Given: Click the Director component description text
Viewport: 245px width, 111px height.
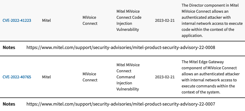Looking at the screenshot, I should (212, 20).
